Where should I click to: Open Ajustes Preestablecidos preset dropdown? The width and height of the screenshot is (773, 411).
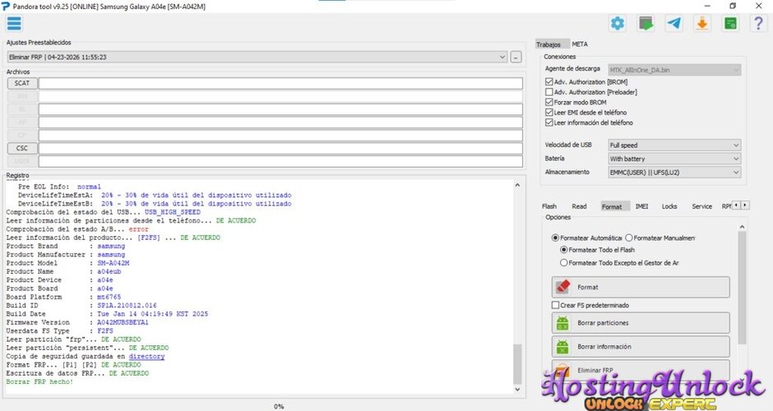(x=257, y=57)
